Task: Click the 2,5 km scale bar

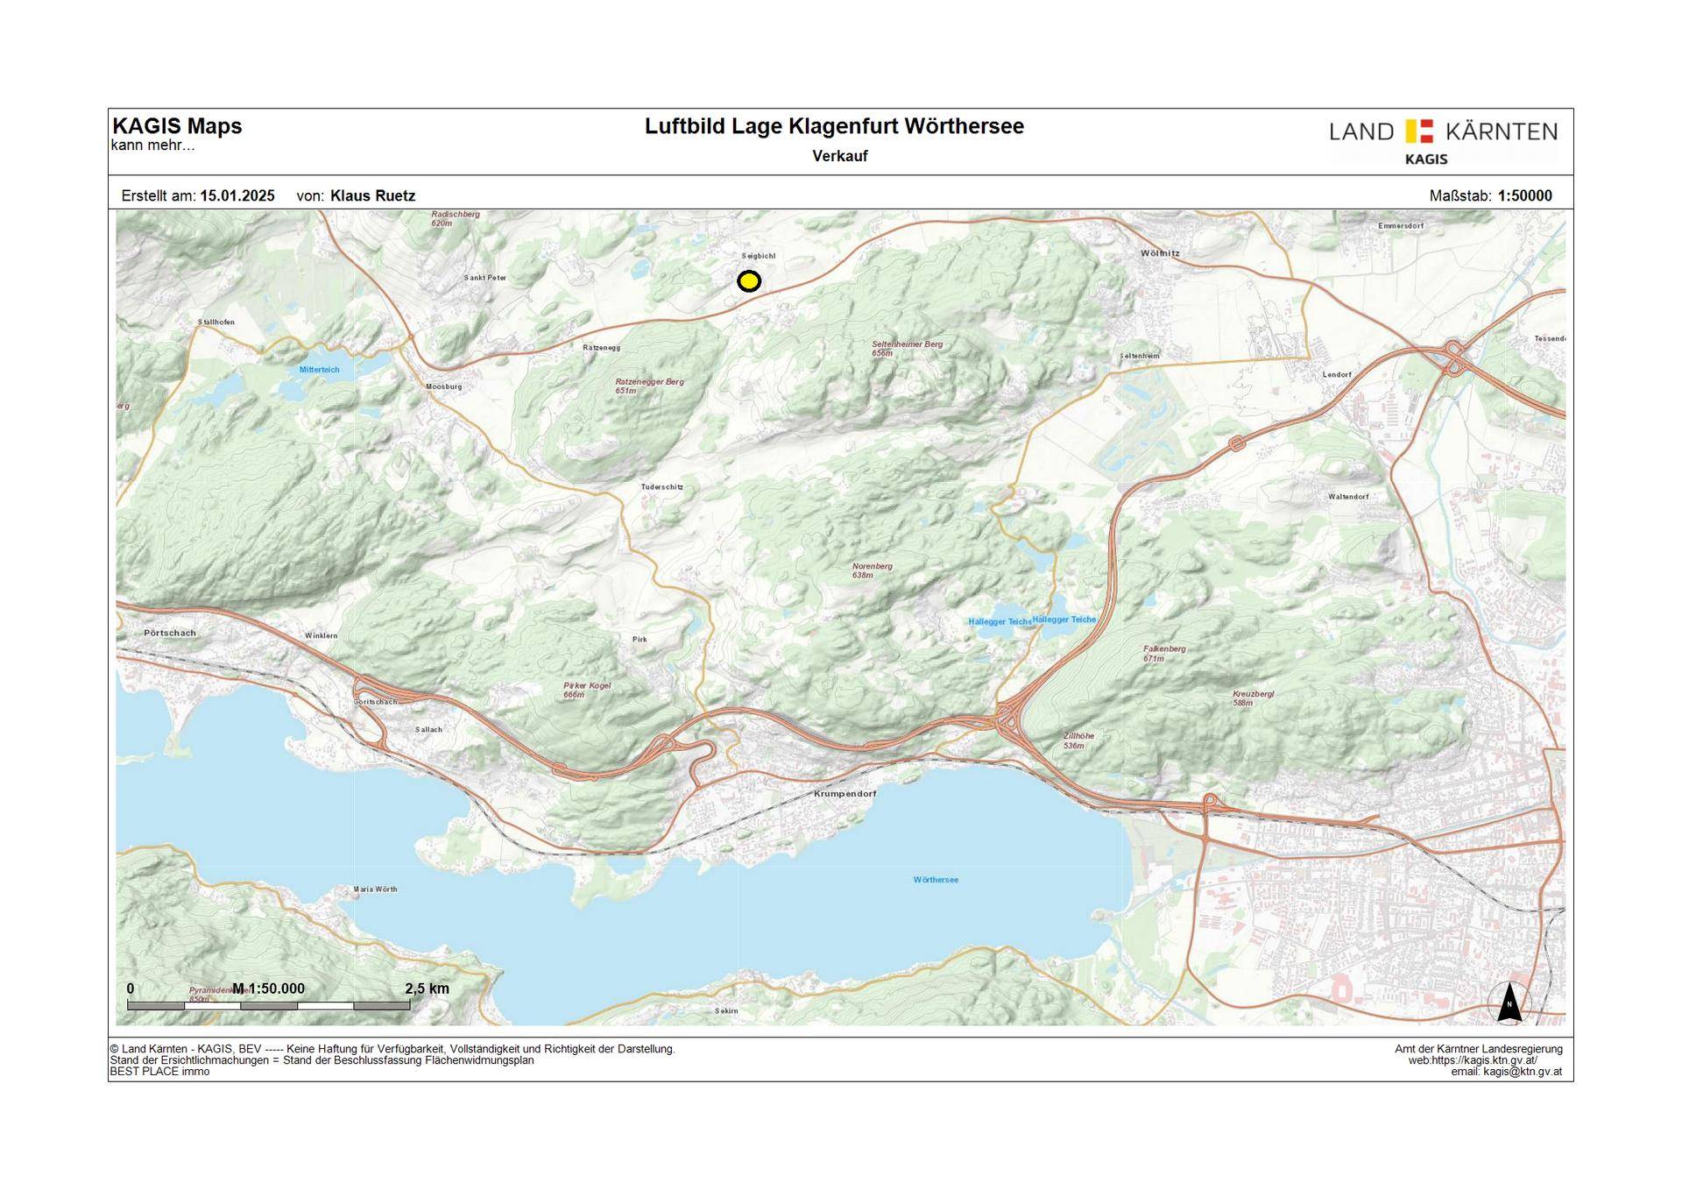Action: (x=269, y=1005)
